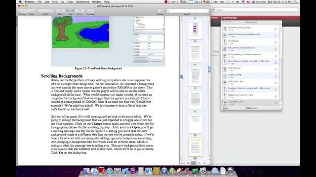
Task: Select page 42 thumbnail in sidebar
Action: (x=195, y=30)
